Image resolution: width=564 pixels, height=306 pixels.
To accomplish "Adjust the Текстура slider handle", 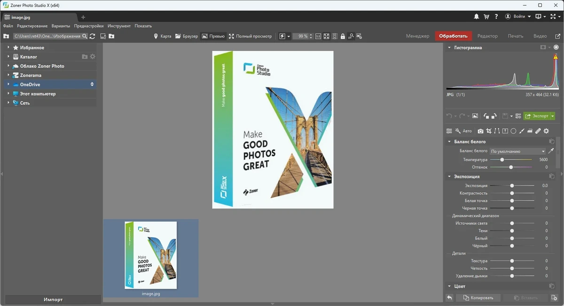I will (512, 261).
